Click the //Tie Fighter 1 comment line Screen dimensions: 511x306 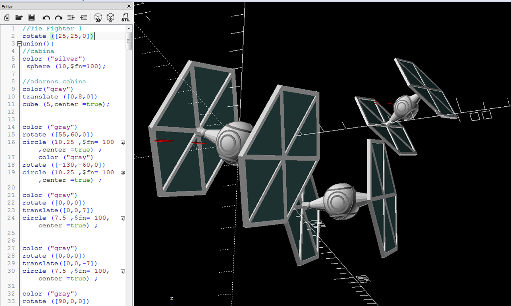52,28
